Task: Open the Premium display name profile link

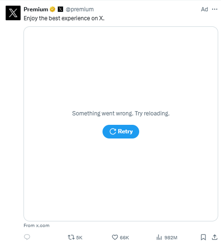Action: click(x=36, y=9)
